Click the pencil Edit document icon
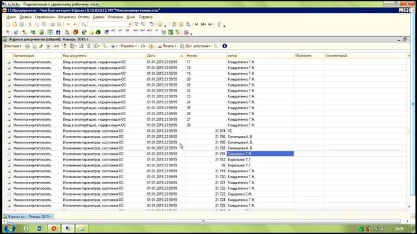The width and height of the screenshot is (417, 234). pos(41,46)
